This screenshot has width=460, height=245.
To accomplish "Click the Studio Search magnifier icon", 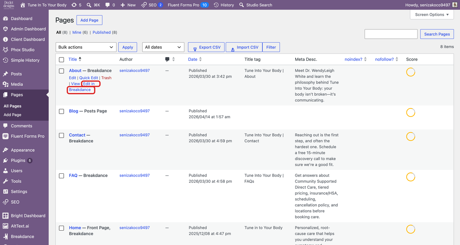I will pyautogui.click(x=242, y=5).
